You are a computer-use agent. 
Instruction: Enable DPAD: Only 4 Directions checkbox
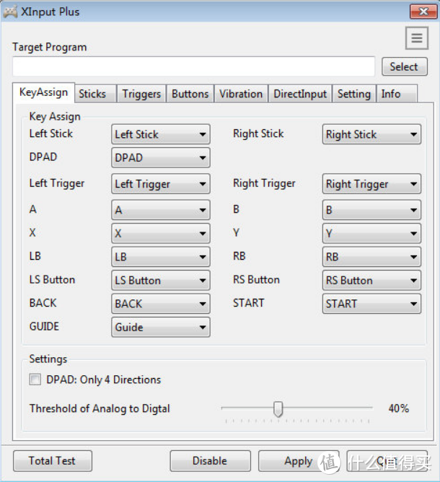pyautogui.click(x=35, y=380)
